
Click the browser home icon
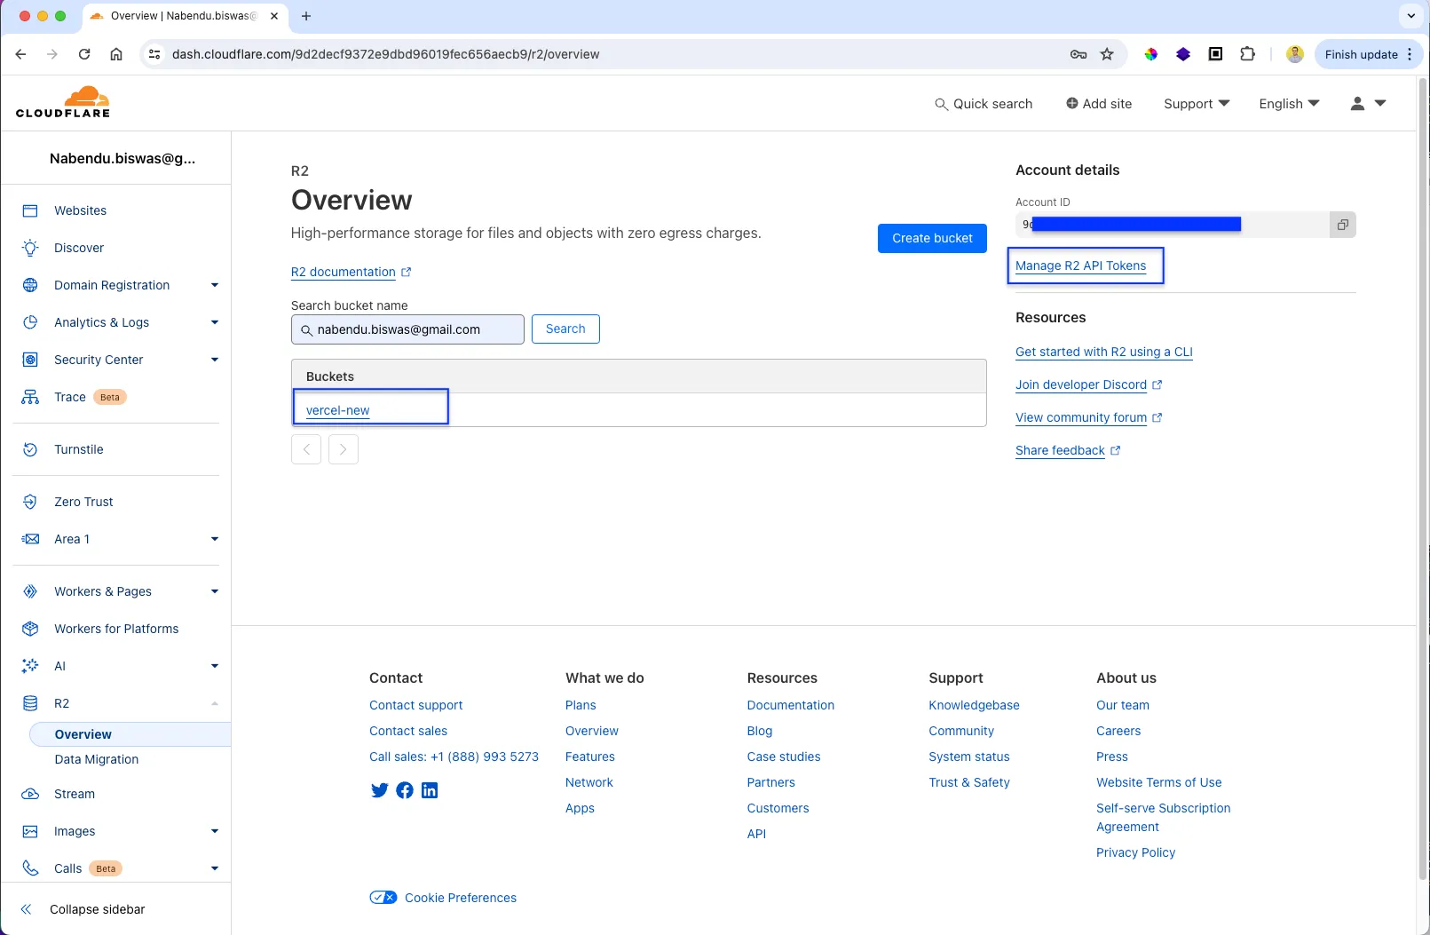click(116, 54)
